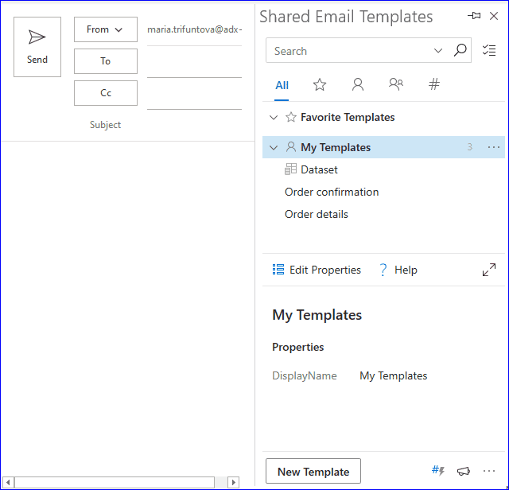Collapse the My Templates folder
Image resolution: width=509 pixels, height=490 pixels.
(x=274, y=147)
